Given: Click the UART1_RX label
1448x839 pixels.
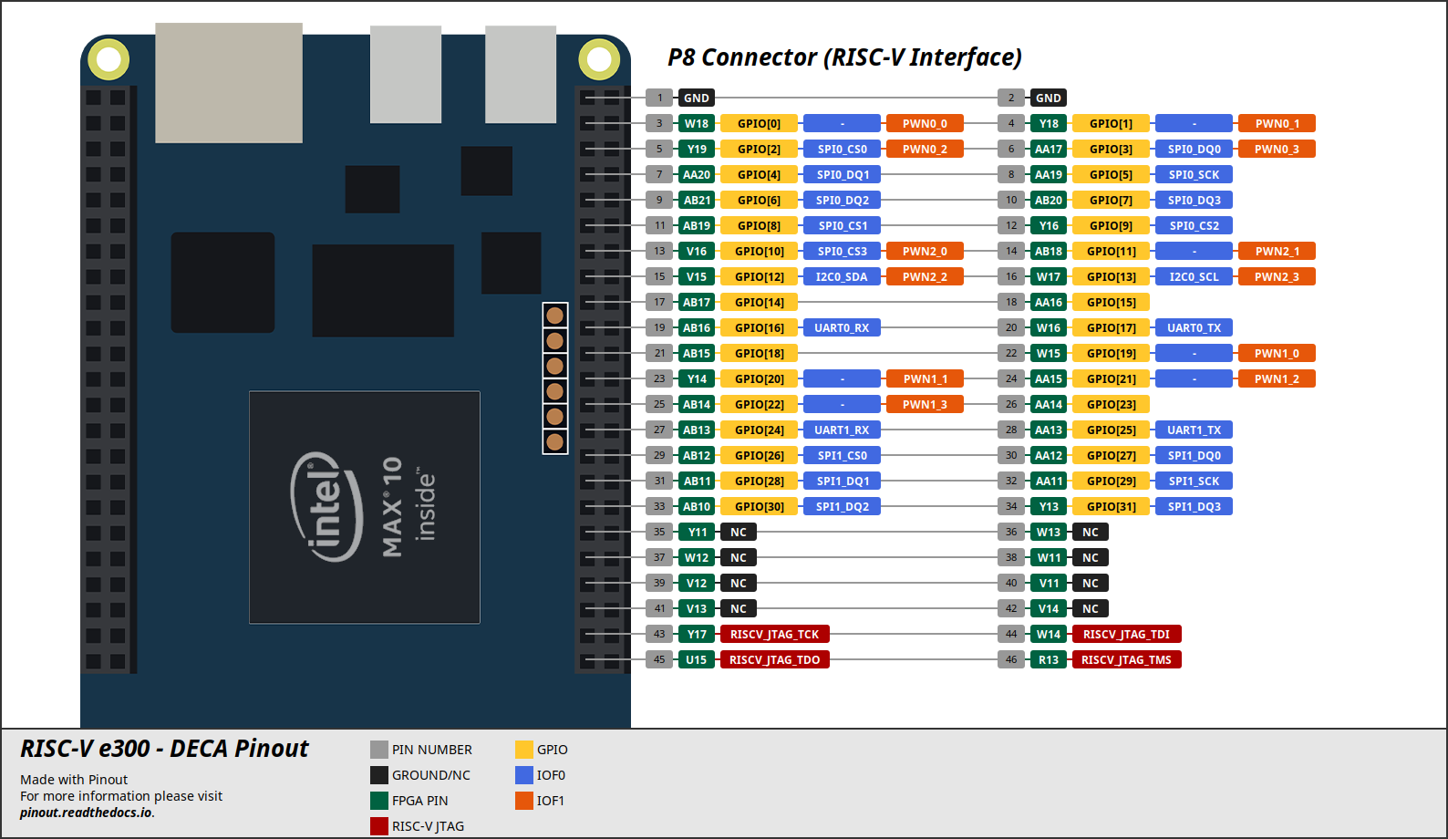Looking at the screenshot, I should [842, 430].
